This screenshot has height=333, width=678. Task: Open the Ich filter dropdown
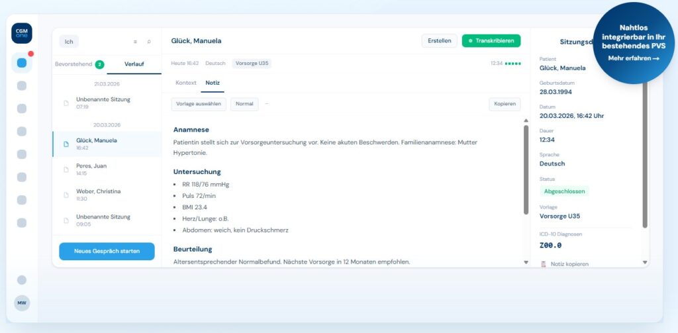(x=69, y=42)
